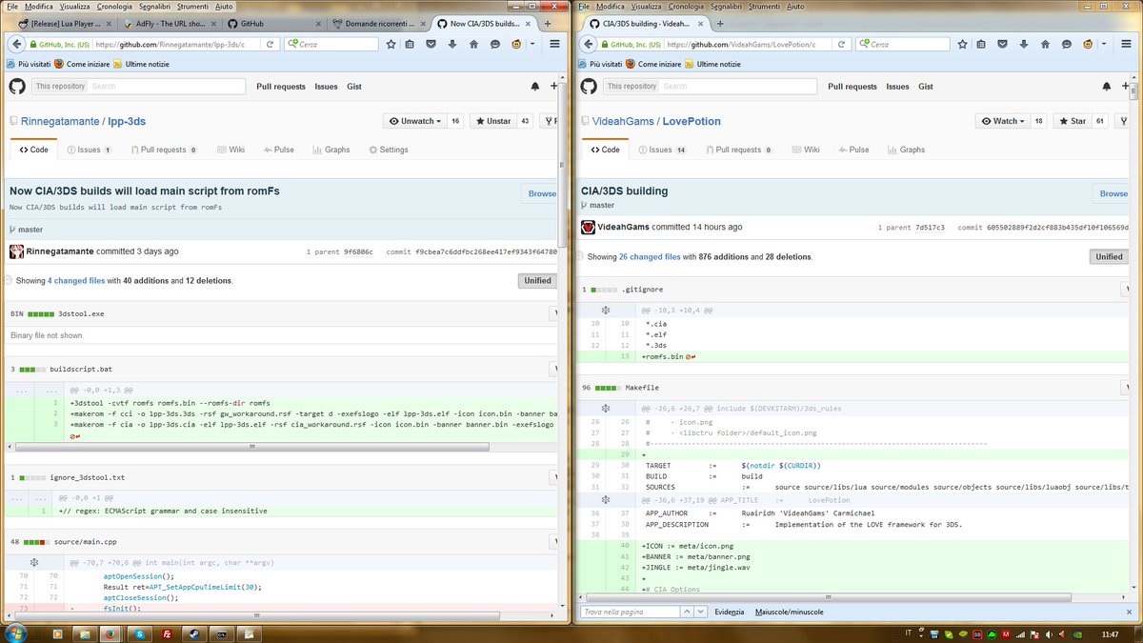Click Pull requests header link in left window
The width and height of the screenshot is (1143, 643).
281,87
